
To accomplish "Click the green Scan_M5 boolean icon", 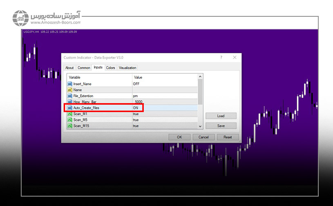I will pos(70,120).
